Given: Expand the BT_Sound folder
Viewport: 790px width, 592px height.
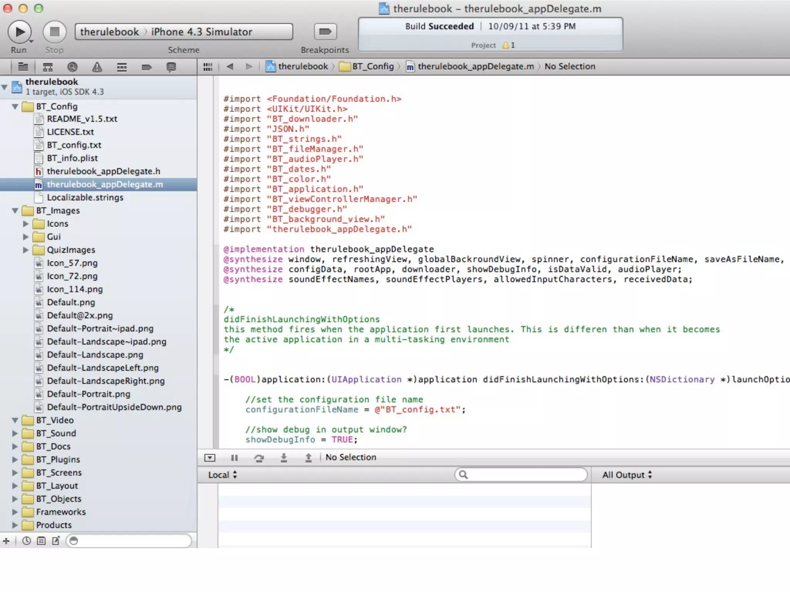Looking at the screenshot, I should (15, 434).
